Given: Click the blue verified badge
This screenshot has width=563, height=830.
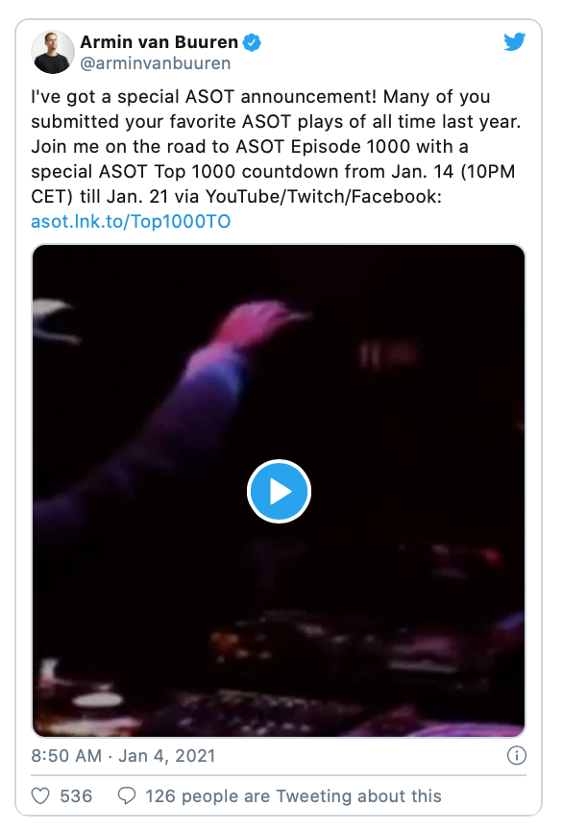Looking at the screenshot, I should point(252,42).
